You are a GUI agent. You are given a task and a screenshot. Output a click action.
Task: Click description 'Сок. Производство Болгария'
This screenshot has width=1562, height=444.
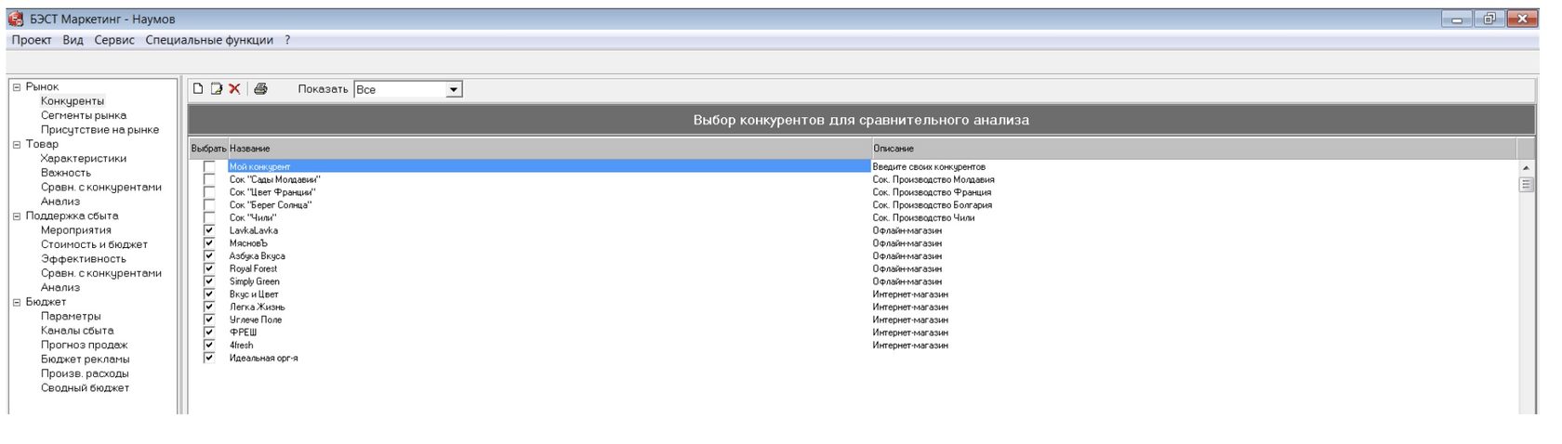(x=933, y=205)
